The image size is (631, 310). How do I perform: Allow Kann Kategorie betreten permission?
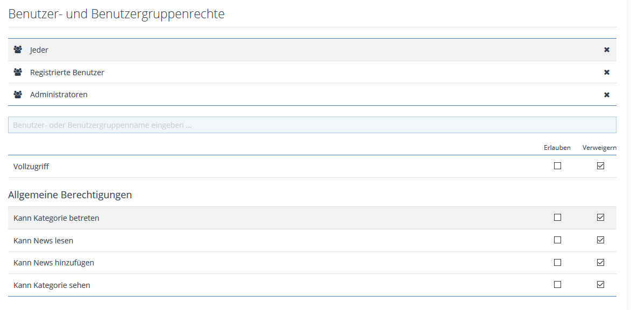coord(557,218)
